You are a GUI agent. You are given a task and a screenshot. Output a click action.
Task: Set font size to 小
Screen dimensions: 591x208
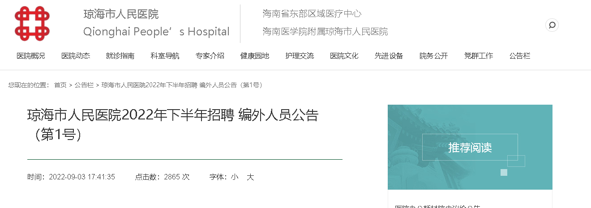(235, 177)
